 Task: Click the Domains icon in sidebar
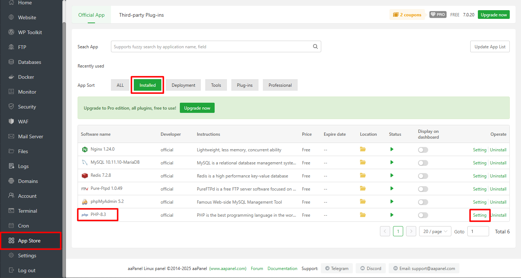click(11, 181)
